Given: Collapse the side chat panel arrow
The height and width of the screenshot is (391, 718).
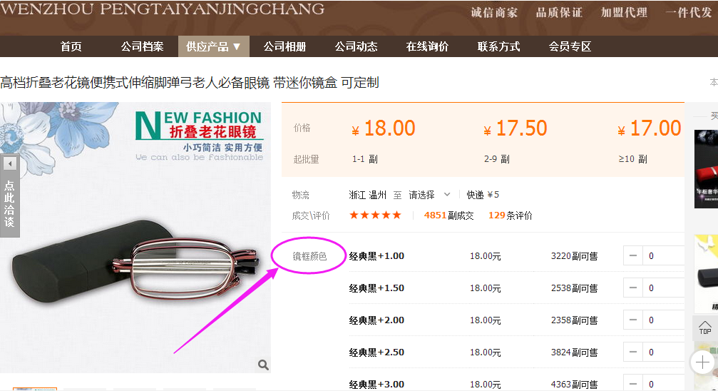Looking at the screenshot, I should pyautogui.click(x=9, y=163).
